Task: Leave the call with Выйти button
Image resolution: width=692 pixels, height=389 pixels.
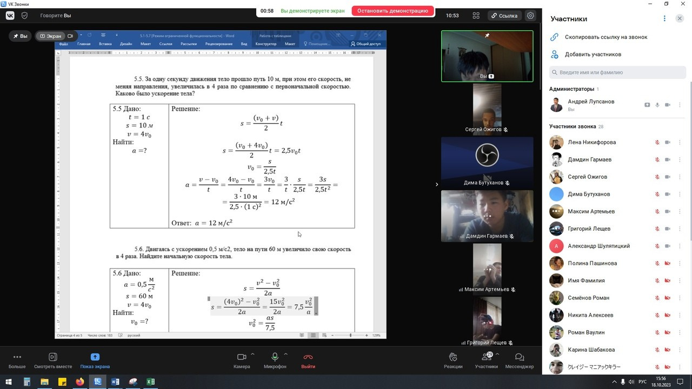Action: (308, 360)
